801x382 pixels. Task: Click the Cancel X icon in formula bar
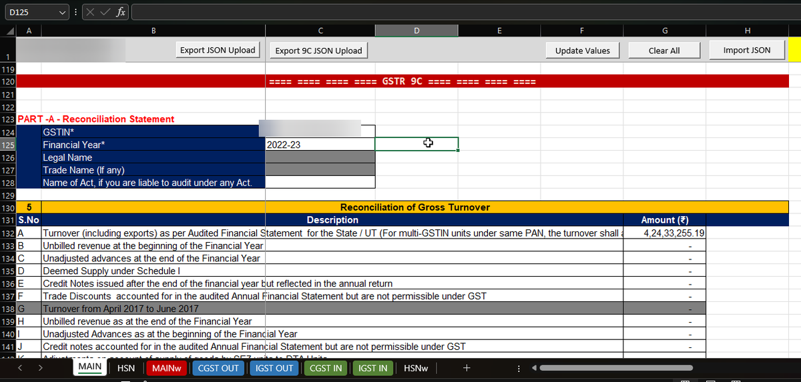90,12
